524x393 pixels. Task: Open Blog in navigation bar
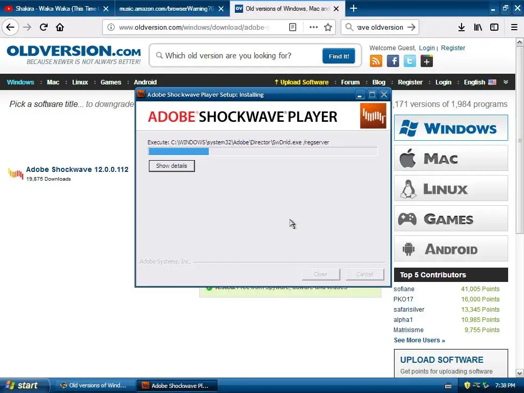click(x=379, y=82)
